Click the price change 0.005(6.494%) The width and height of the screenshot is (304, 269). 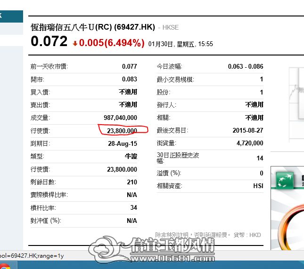click(112, 43)
